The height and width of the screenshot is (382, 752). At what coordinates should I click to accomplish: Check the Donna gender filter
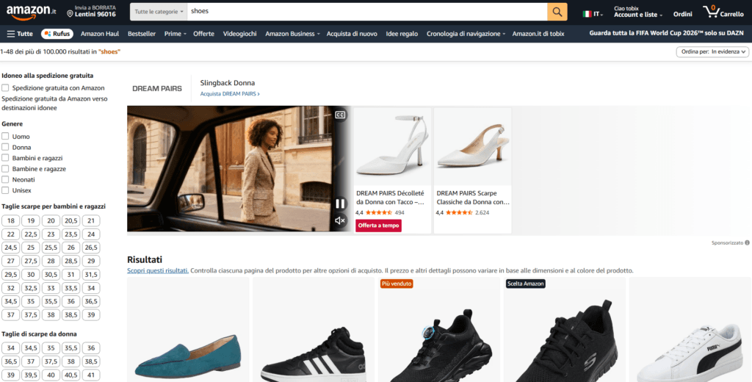tap(5, 147)
